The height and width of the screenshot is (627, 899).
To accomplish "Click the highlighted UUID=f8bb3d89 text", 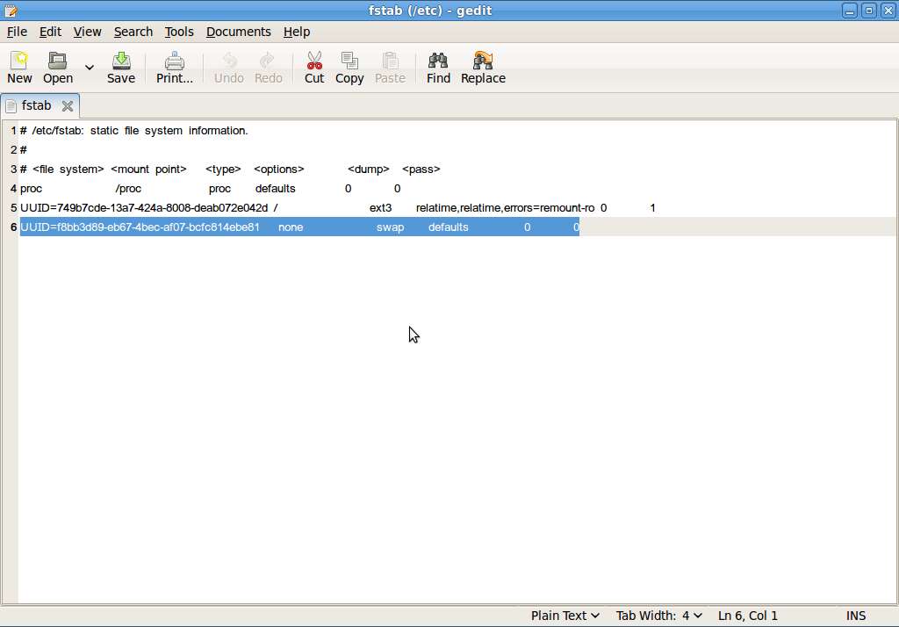I will pyautogui.click(x=140, y=227).
